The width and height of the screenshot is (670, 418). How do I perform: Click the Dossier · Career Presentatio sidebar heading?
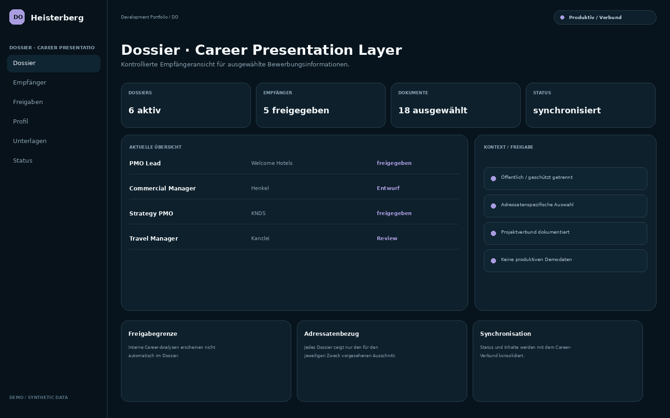[52, 48]
